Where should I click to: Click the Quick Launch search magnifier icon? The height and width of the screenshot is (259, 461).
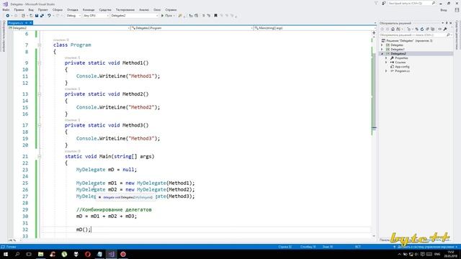[x=434, y=3]
